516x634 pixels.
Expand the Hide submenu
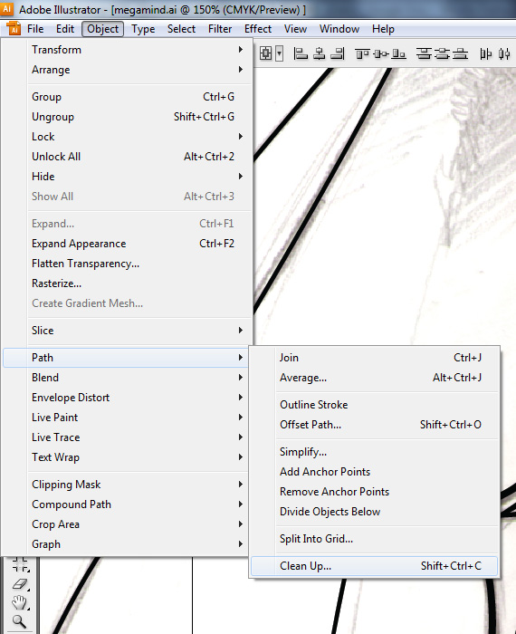[x=139, y=177]
